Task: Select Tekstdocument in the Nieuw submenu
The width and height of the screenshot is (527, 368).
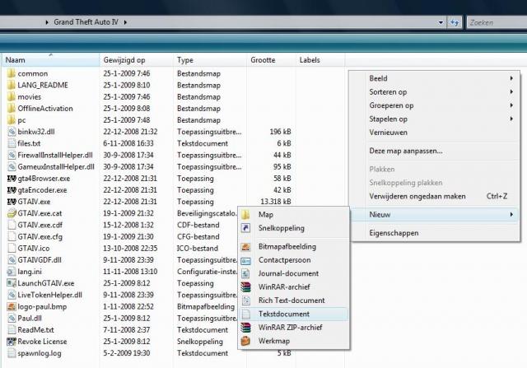Action: [293, 314]
